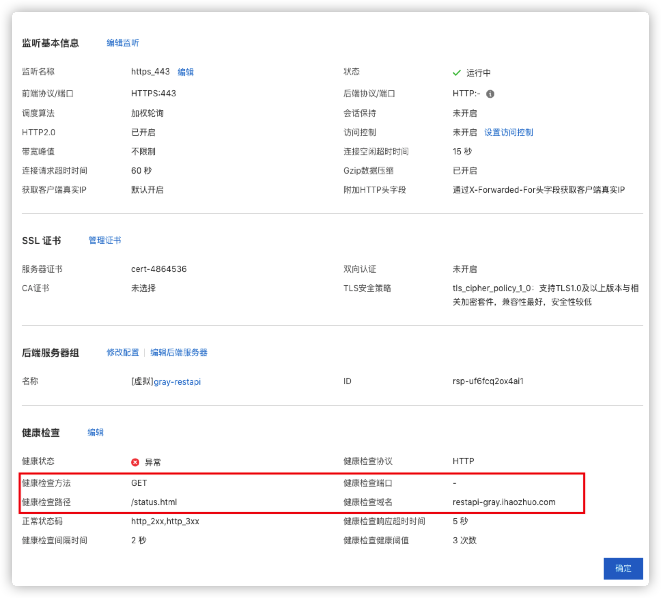Click the red abnormal health status icon
This screenshot has height=598, width=661.
136,462
